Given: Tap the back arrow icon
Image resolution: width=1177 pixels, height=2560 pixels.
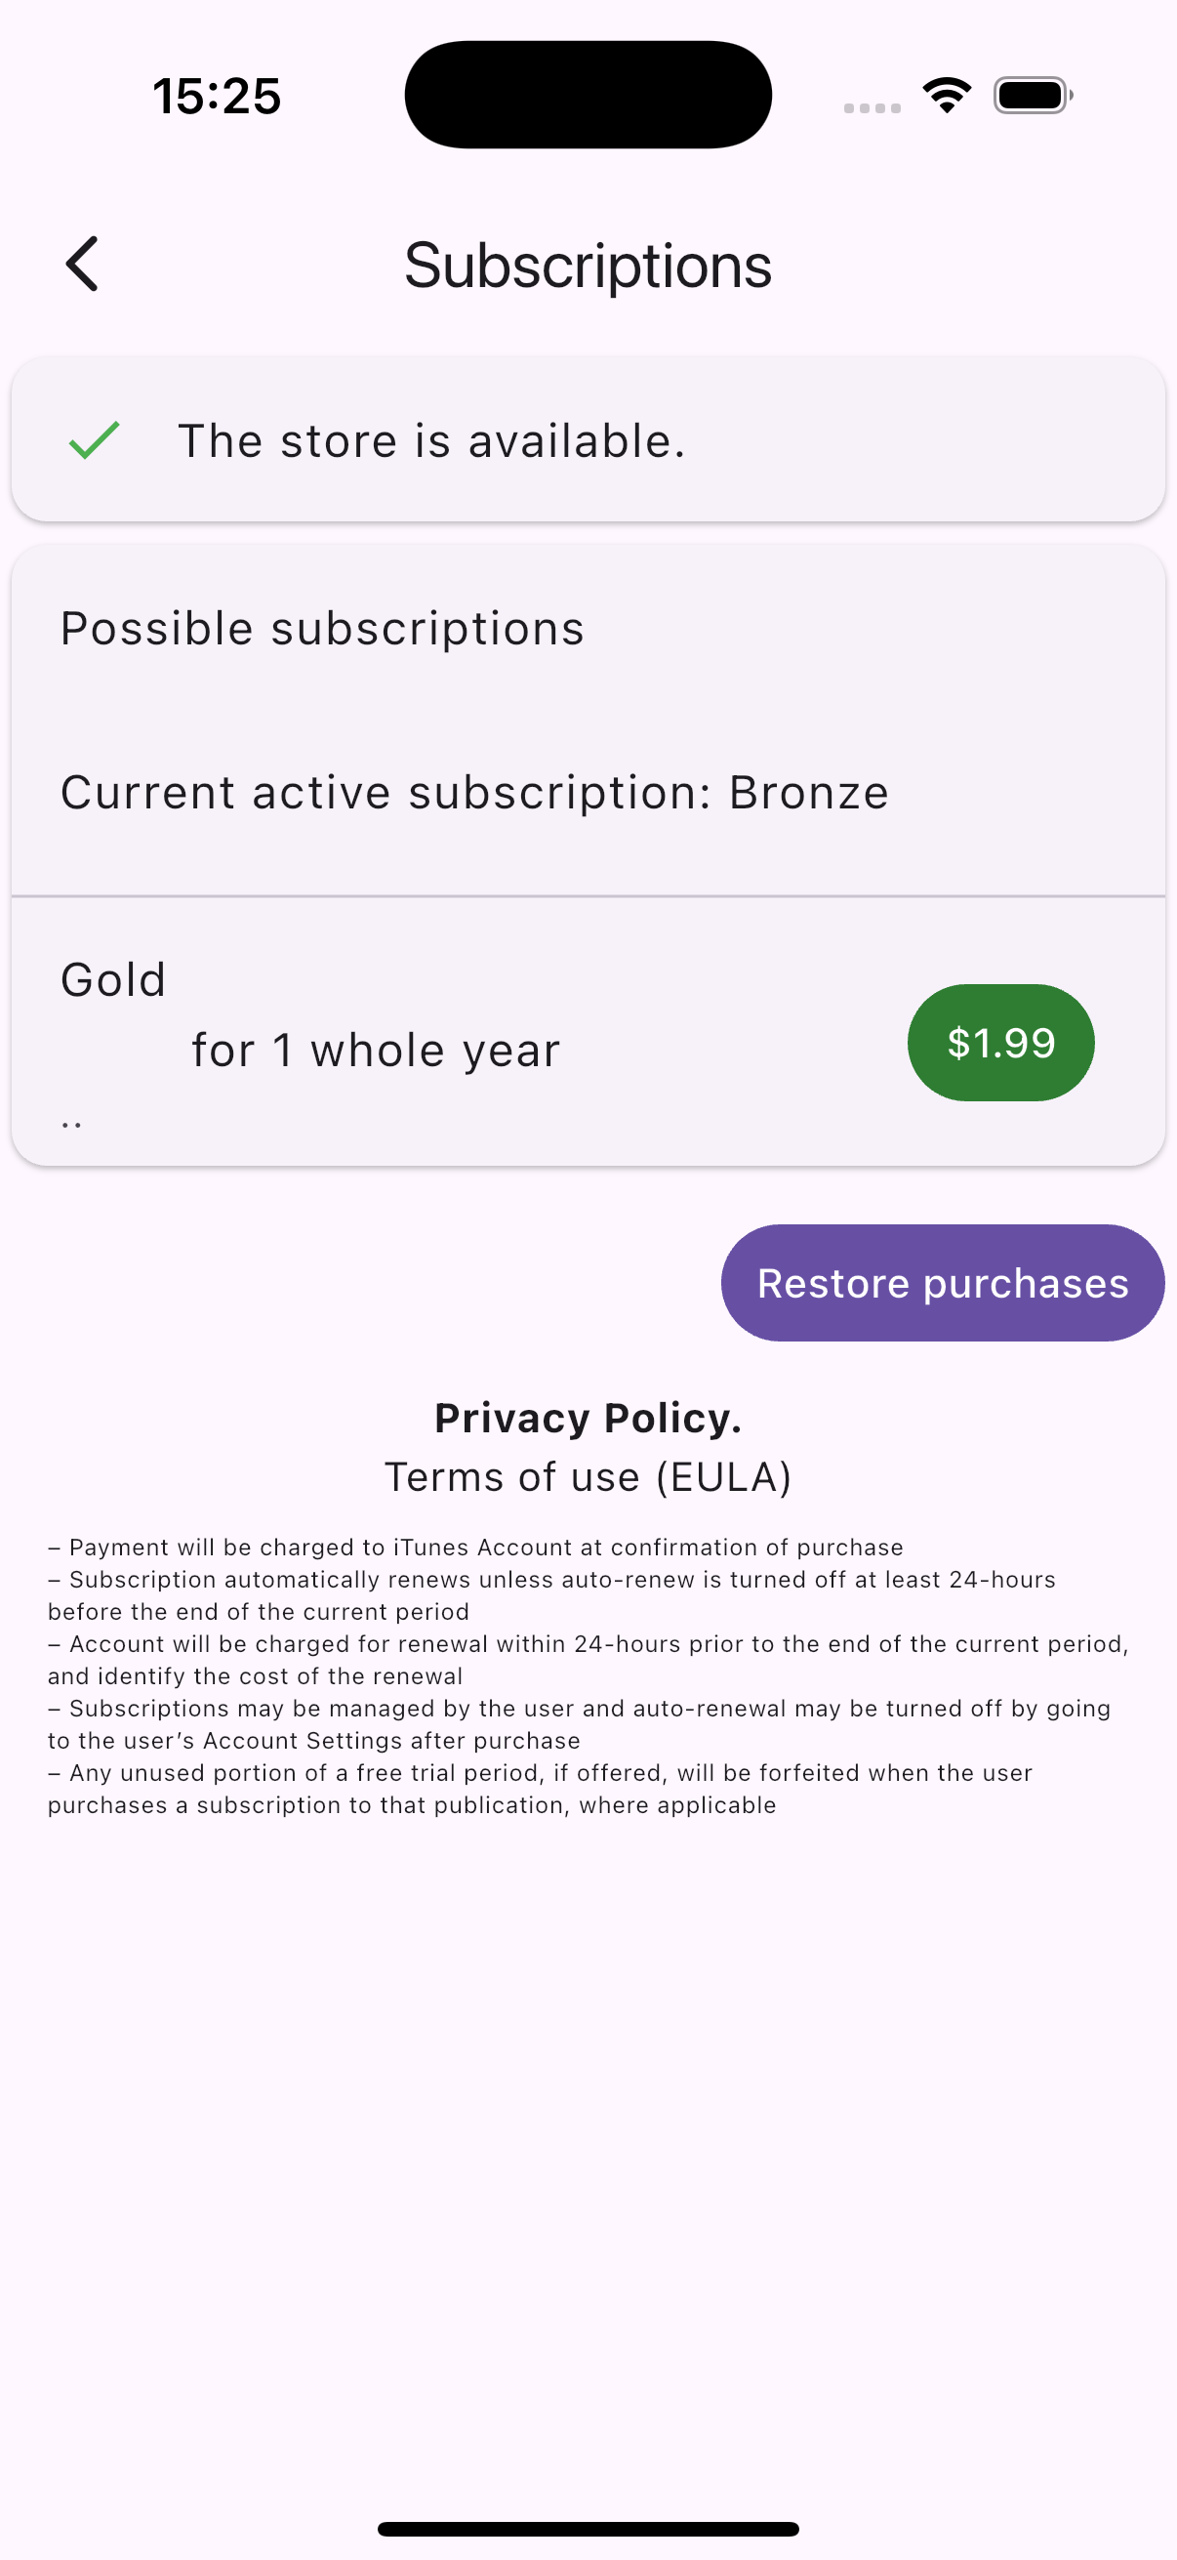Looking at the screenshot, I should point(82,265).
